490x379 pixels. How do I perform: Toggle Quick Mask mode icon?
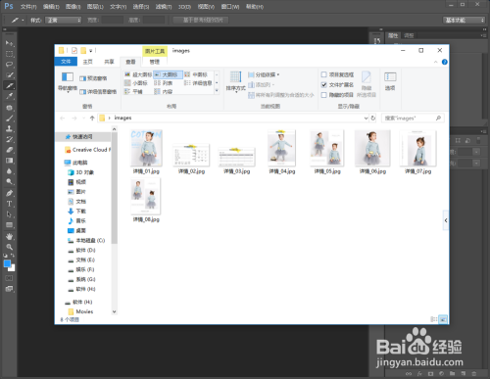(x=9, y=278)
